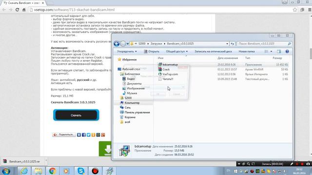Select Сеть in navigation pane
312x175 pixels.
[x=127, y=107]
